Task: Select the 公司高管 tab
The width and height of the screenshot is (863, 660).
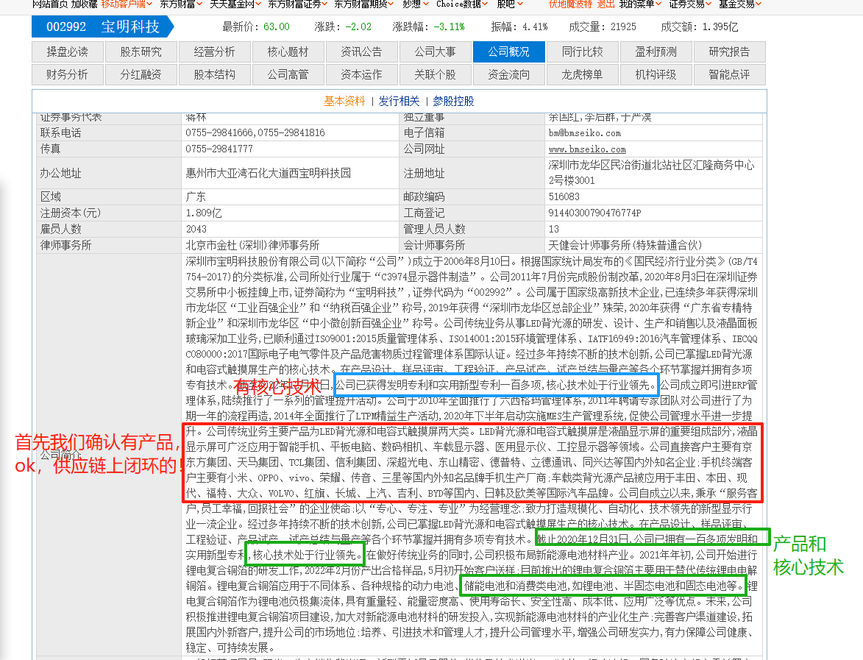Action: (288, 74)
